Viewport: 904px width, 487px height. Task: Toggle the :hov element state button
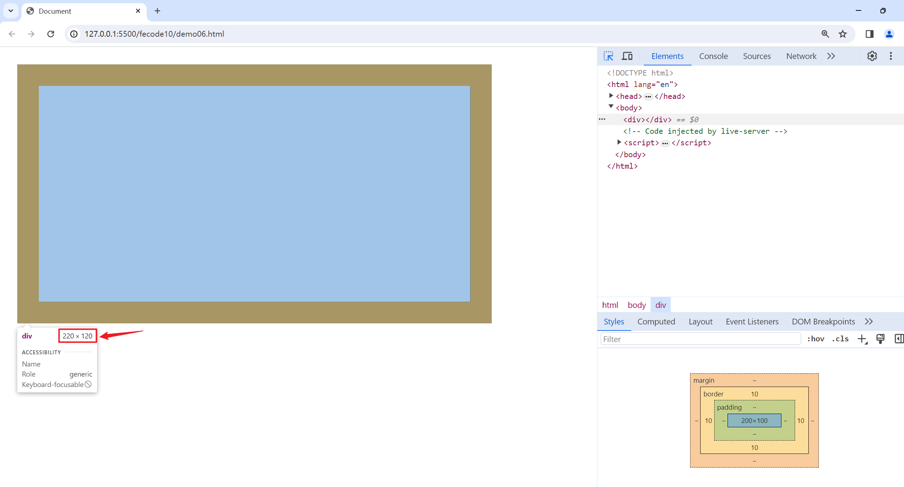tap(816, 339)
